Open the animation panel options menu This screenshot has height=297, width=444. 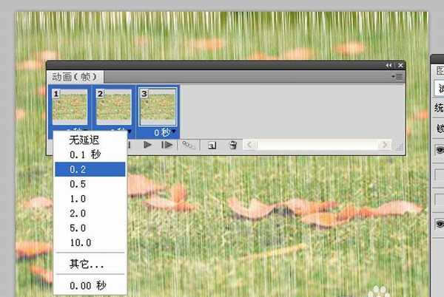tap(397, 77)
